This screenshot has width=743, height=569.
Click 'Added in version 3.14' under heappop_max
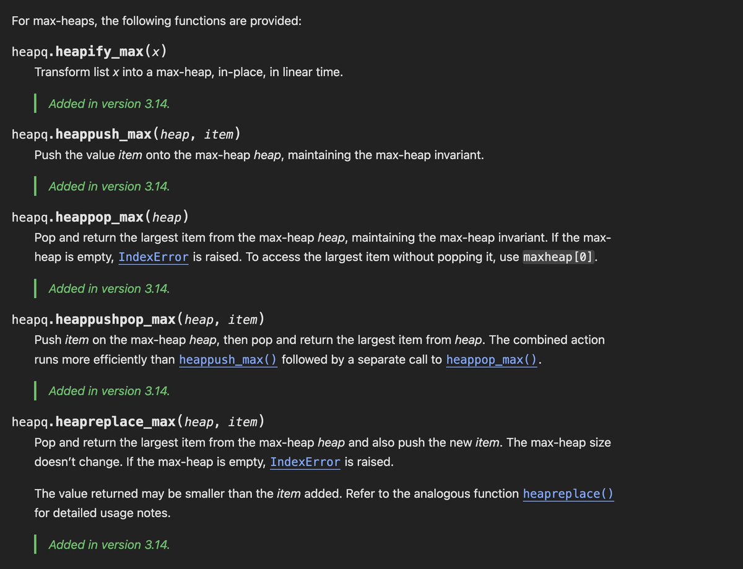(109, 289)
